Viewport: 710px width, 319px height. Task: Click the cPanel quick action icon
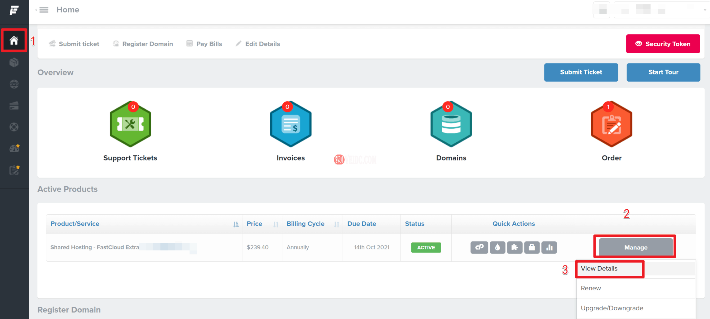(479, 247)
